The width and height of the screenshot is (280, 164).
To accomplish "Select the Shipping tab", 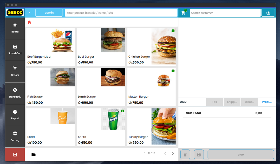I will click(x=232, y=102).
